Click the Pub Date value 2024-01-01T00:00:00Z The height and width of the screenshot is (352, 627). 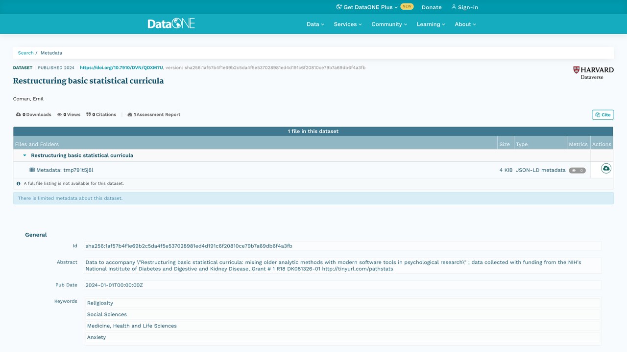click(114, 285)
